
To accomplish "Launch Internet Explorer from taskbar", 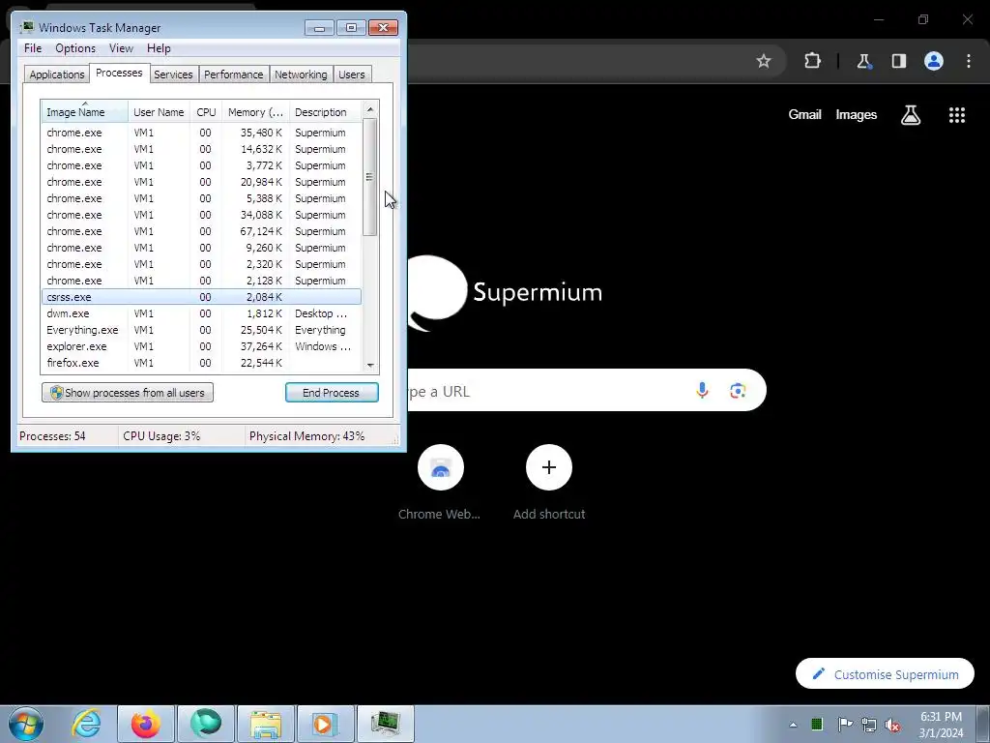I will pyautogui.click(x=86, y=724).
